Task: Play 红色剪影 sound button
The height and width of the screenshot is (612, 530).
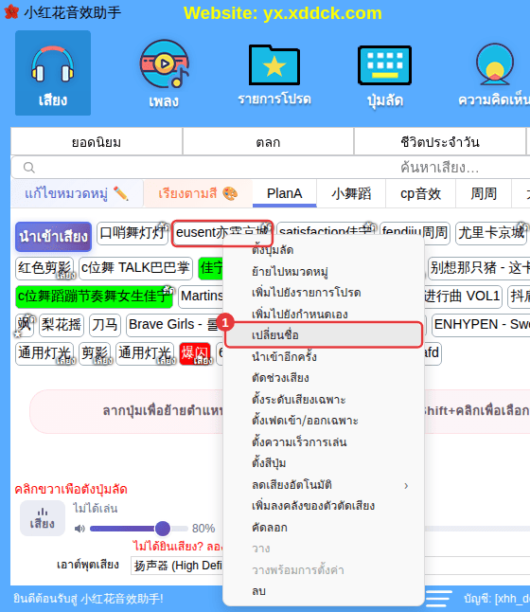Action: click(44, 268)
